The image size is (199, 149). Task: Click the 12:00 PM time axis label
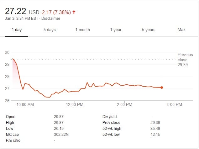(75, 105)
